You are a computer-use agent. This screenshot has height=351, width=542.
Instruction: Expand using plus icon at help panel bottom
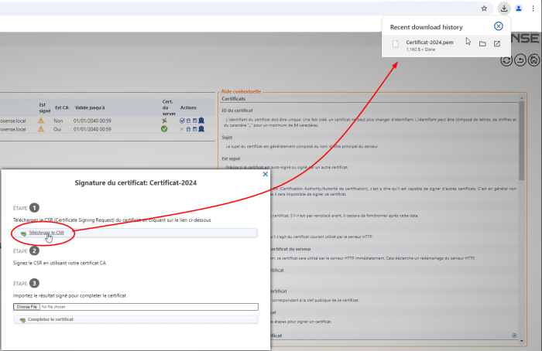click(514, 336)
